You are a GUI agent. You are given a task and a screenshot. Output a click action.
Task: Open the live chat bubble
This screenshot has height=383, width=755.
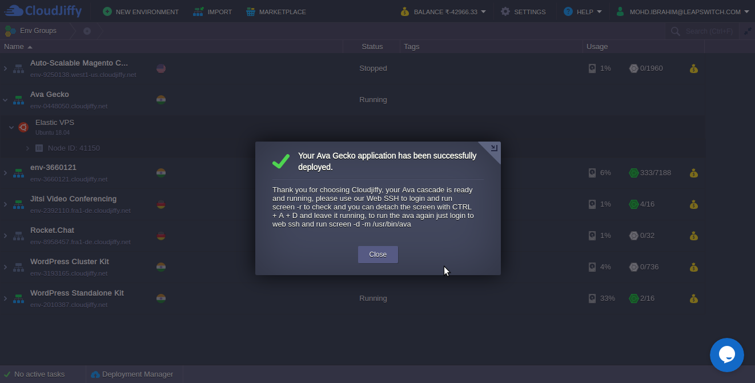click(x=726, y=354)
